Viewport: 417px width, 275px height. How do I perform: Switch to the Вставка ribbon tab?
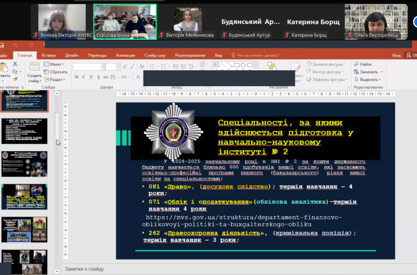pos(49,55)
